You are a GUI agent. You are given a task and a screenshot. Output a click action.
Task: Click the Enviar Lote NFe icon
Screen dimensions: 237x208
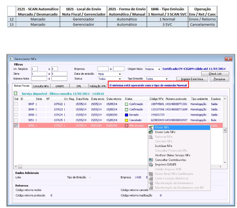[151, 132]
